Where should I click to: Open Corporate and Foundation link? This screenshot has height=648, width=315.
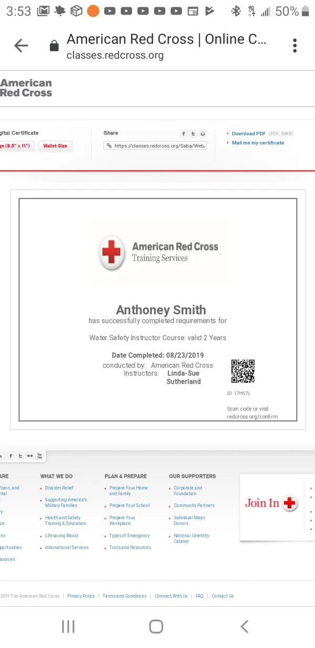188,491
